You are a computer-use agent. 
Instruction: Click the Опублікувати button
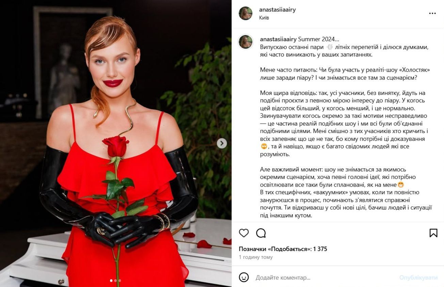(418, 277)
